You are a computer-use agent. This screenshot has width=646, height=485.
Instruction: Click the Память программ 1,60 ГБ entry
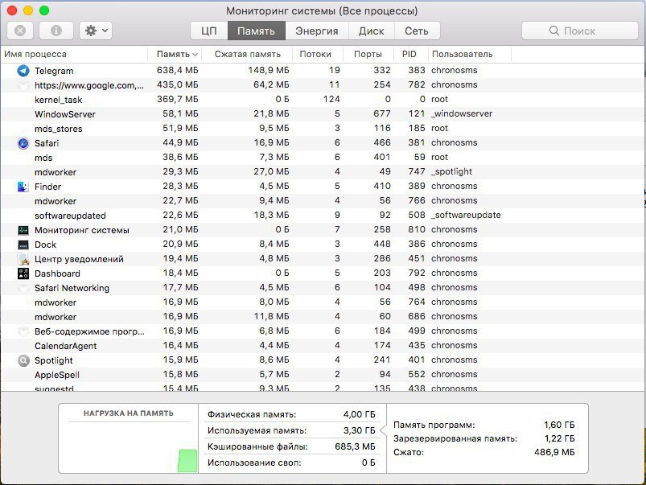coord(483,425)
